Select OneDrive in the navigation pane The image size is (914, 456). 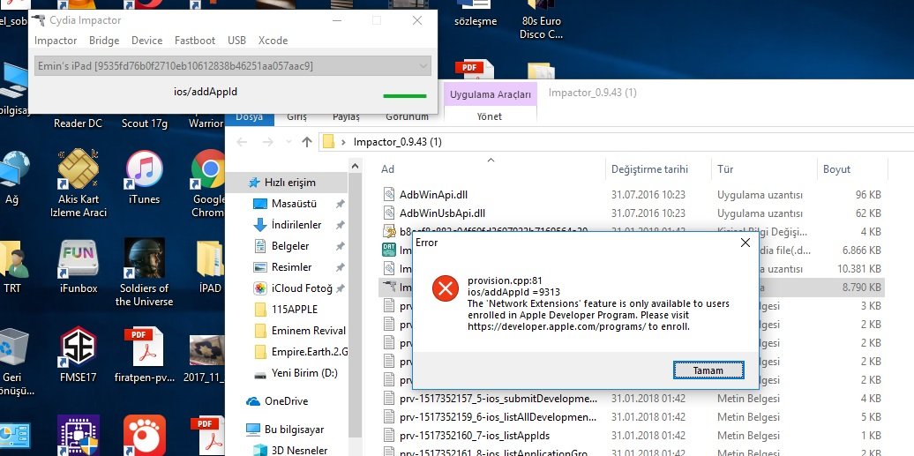pos(286,401)
